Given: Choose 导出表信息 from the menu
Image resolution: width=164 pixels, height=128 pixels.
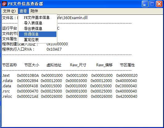Looking at the screenshot, I should click(38, 29).
